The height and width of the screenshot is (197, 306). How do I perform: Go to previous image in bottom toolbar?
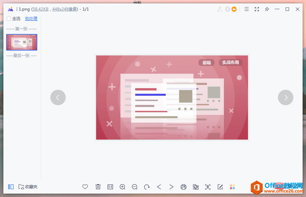pos(159,187)
